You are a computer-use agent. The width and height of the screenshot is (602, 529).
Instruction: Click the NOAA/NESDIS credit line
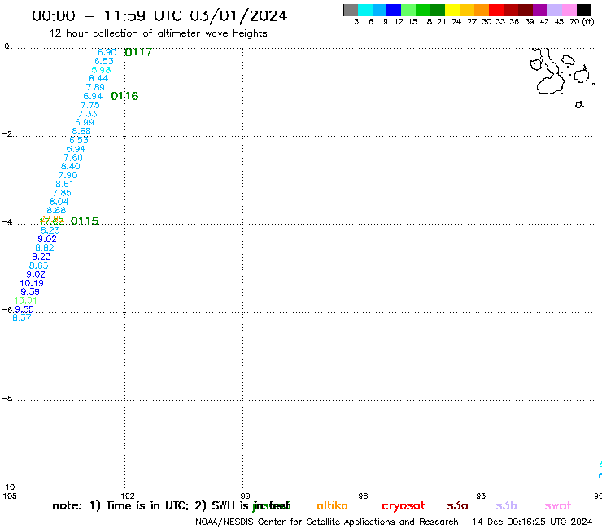coord(327,522)
